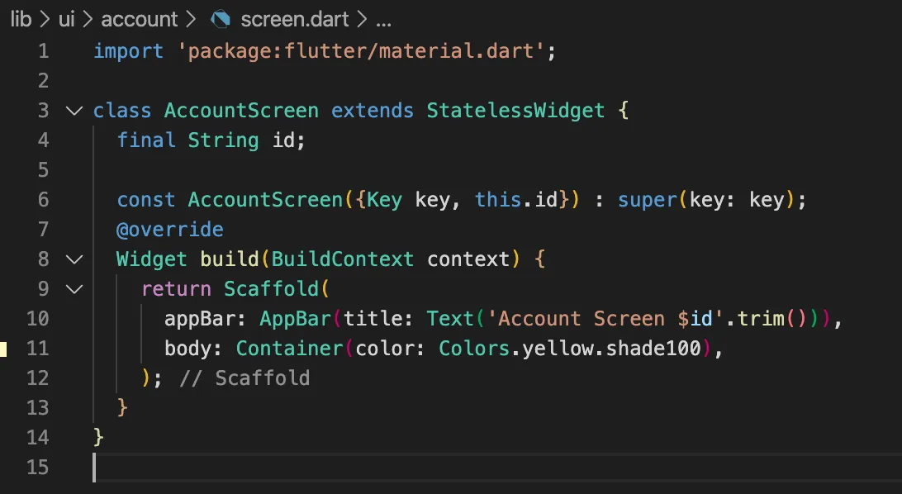The height and width of the screenshot is (494, 902).
Task: Click the StatelessWidget class name
Action: (515, 111)
